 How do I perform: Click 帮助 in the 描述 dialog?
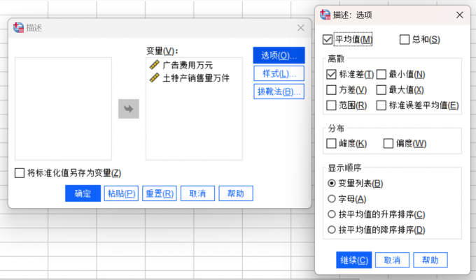coord(236,193)
